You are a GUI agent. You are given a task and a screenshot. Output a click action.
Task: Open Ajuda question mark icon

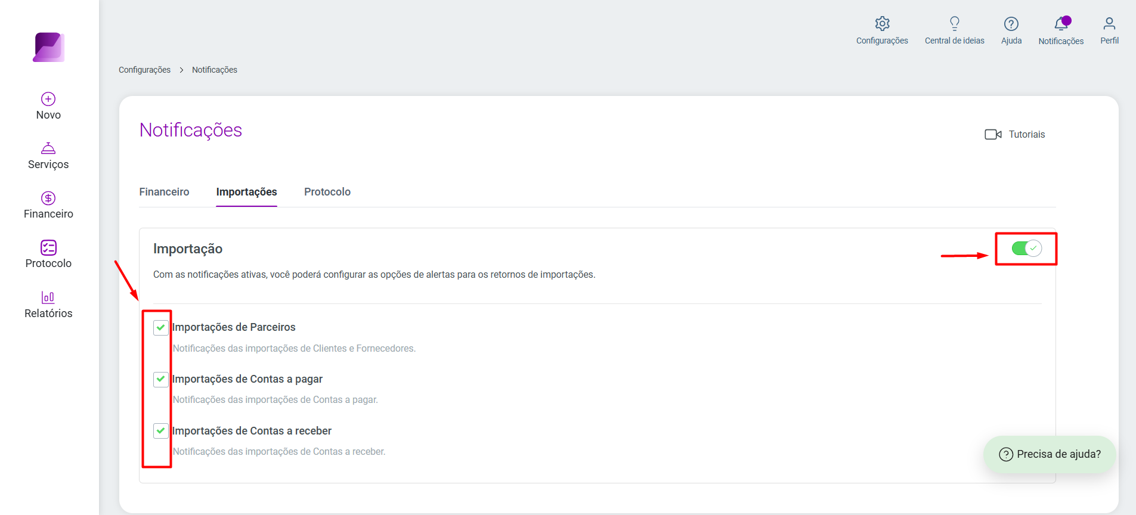[1011, 24]
